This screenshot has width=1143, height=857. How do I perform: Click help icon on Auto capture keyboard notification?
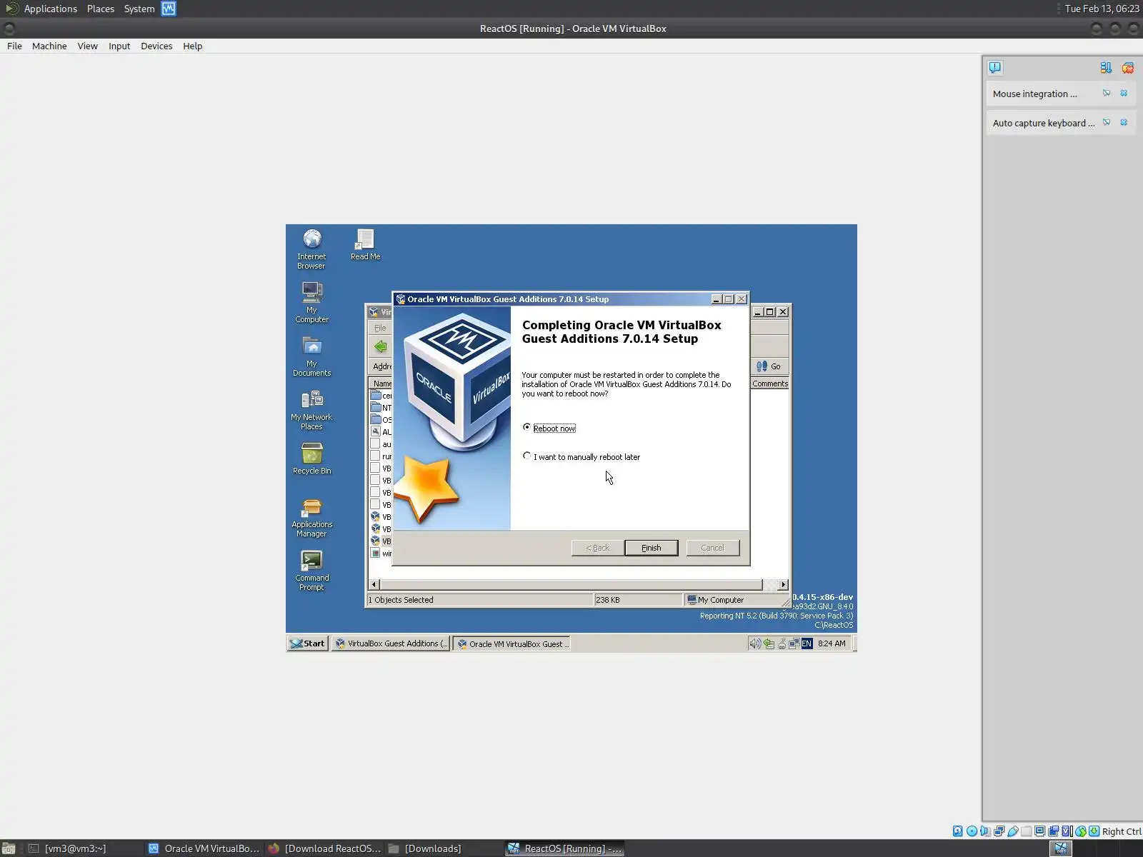point(1107,123)
